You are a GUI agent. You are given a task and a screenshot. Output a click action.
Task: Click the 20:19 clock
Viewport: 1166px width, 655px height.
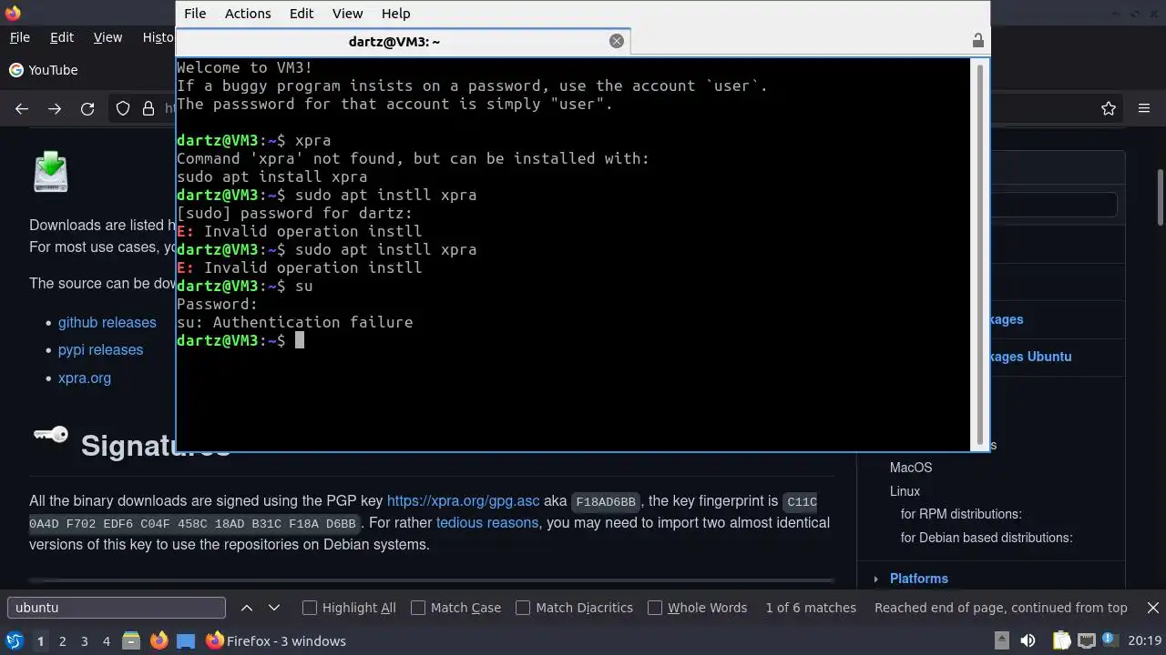[1144, 641]
